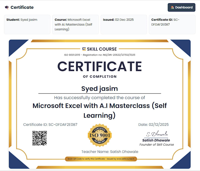Select the Issued: 02 Dec 2025 card
The height and width of the screenshot is (171, 200).
click(x=124, y=25)
